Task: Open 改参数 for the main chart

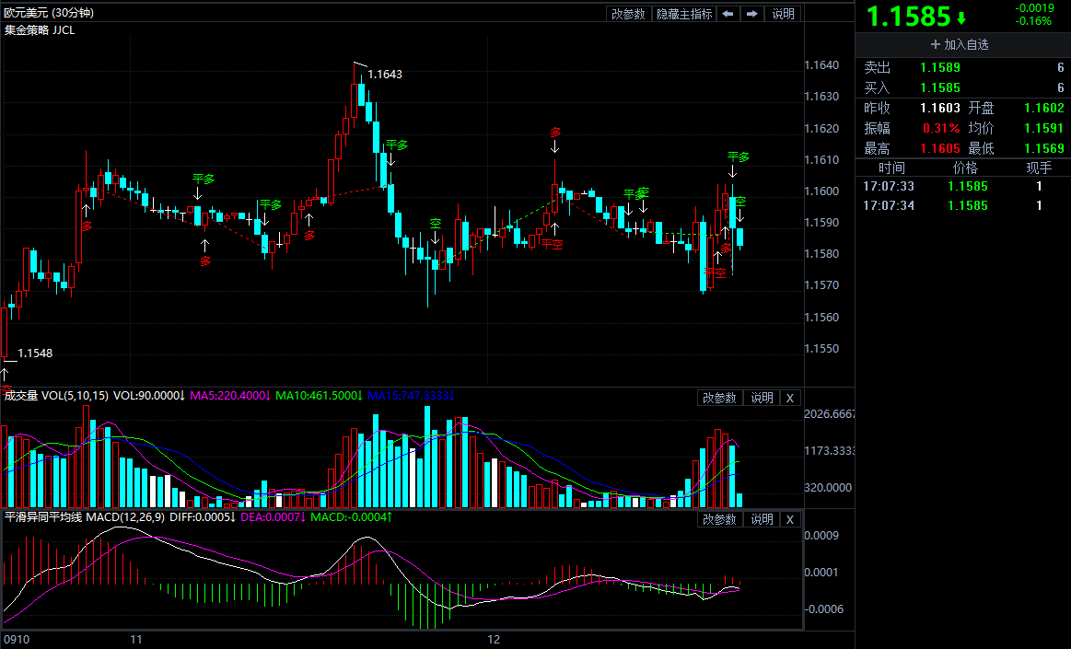Action: (628, 14)
